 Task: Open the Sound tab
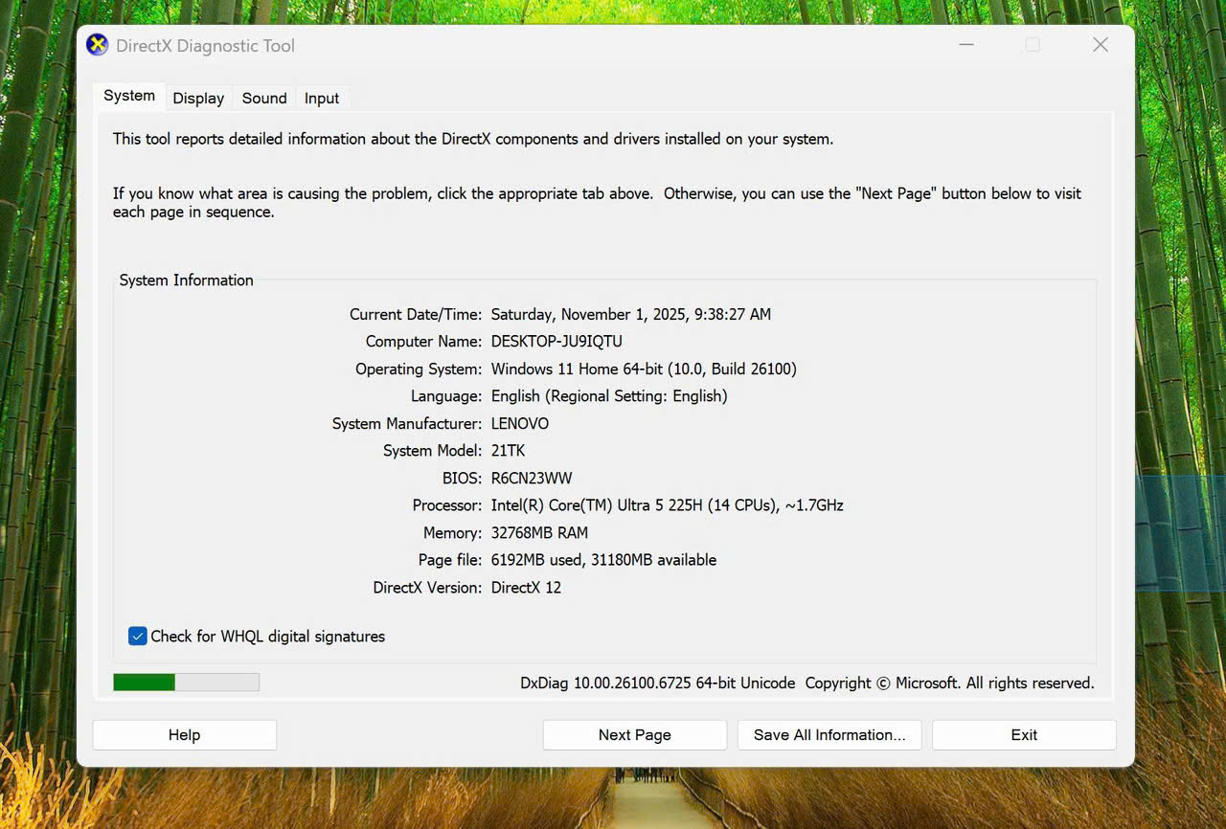(264, 98)
